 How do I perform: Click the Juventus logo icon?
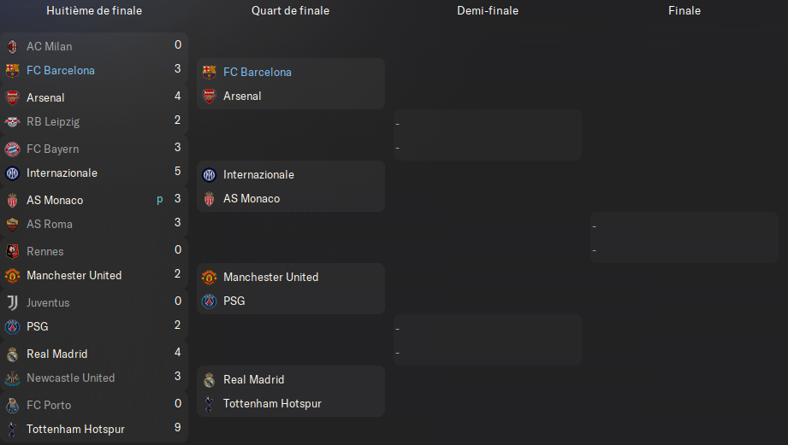point(13,302)
